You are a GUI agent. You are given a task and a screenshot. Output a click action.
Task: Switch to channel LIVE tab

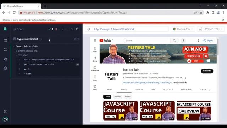coord(153,90)
